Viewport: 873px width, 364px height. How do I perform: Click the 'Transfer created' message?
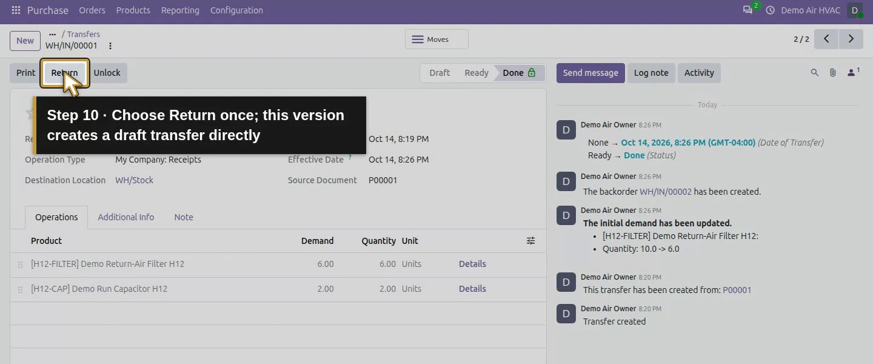pyautogui.click(x=614, y=322)
